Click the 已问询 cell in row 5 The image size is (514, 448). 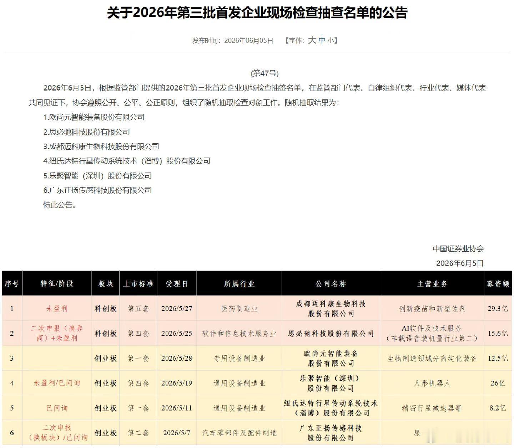click(57, 408)
